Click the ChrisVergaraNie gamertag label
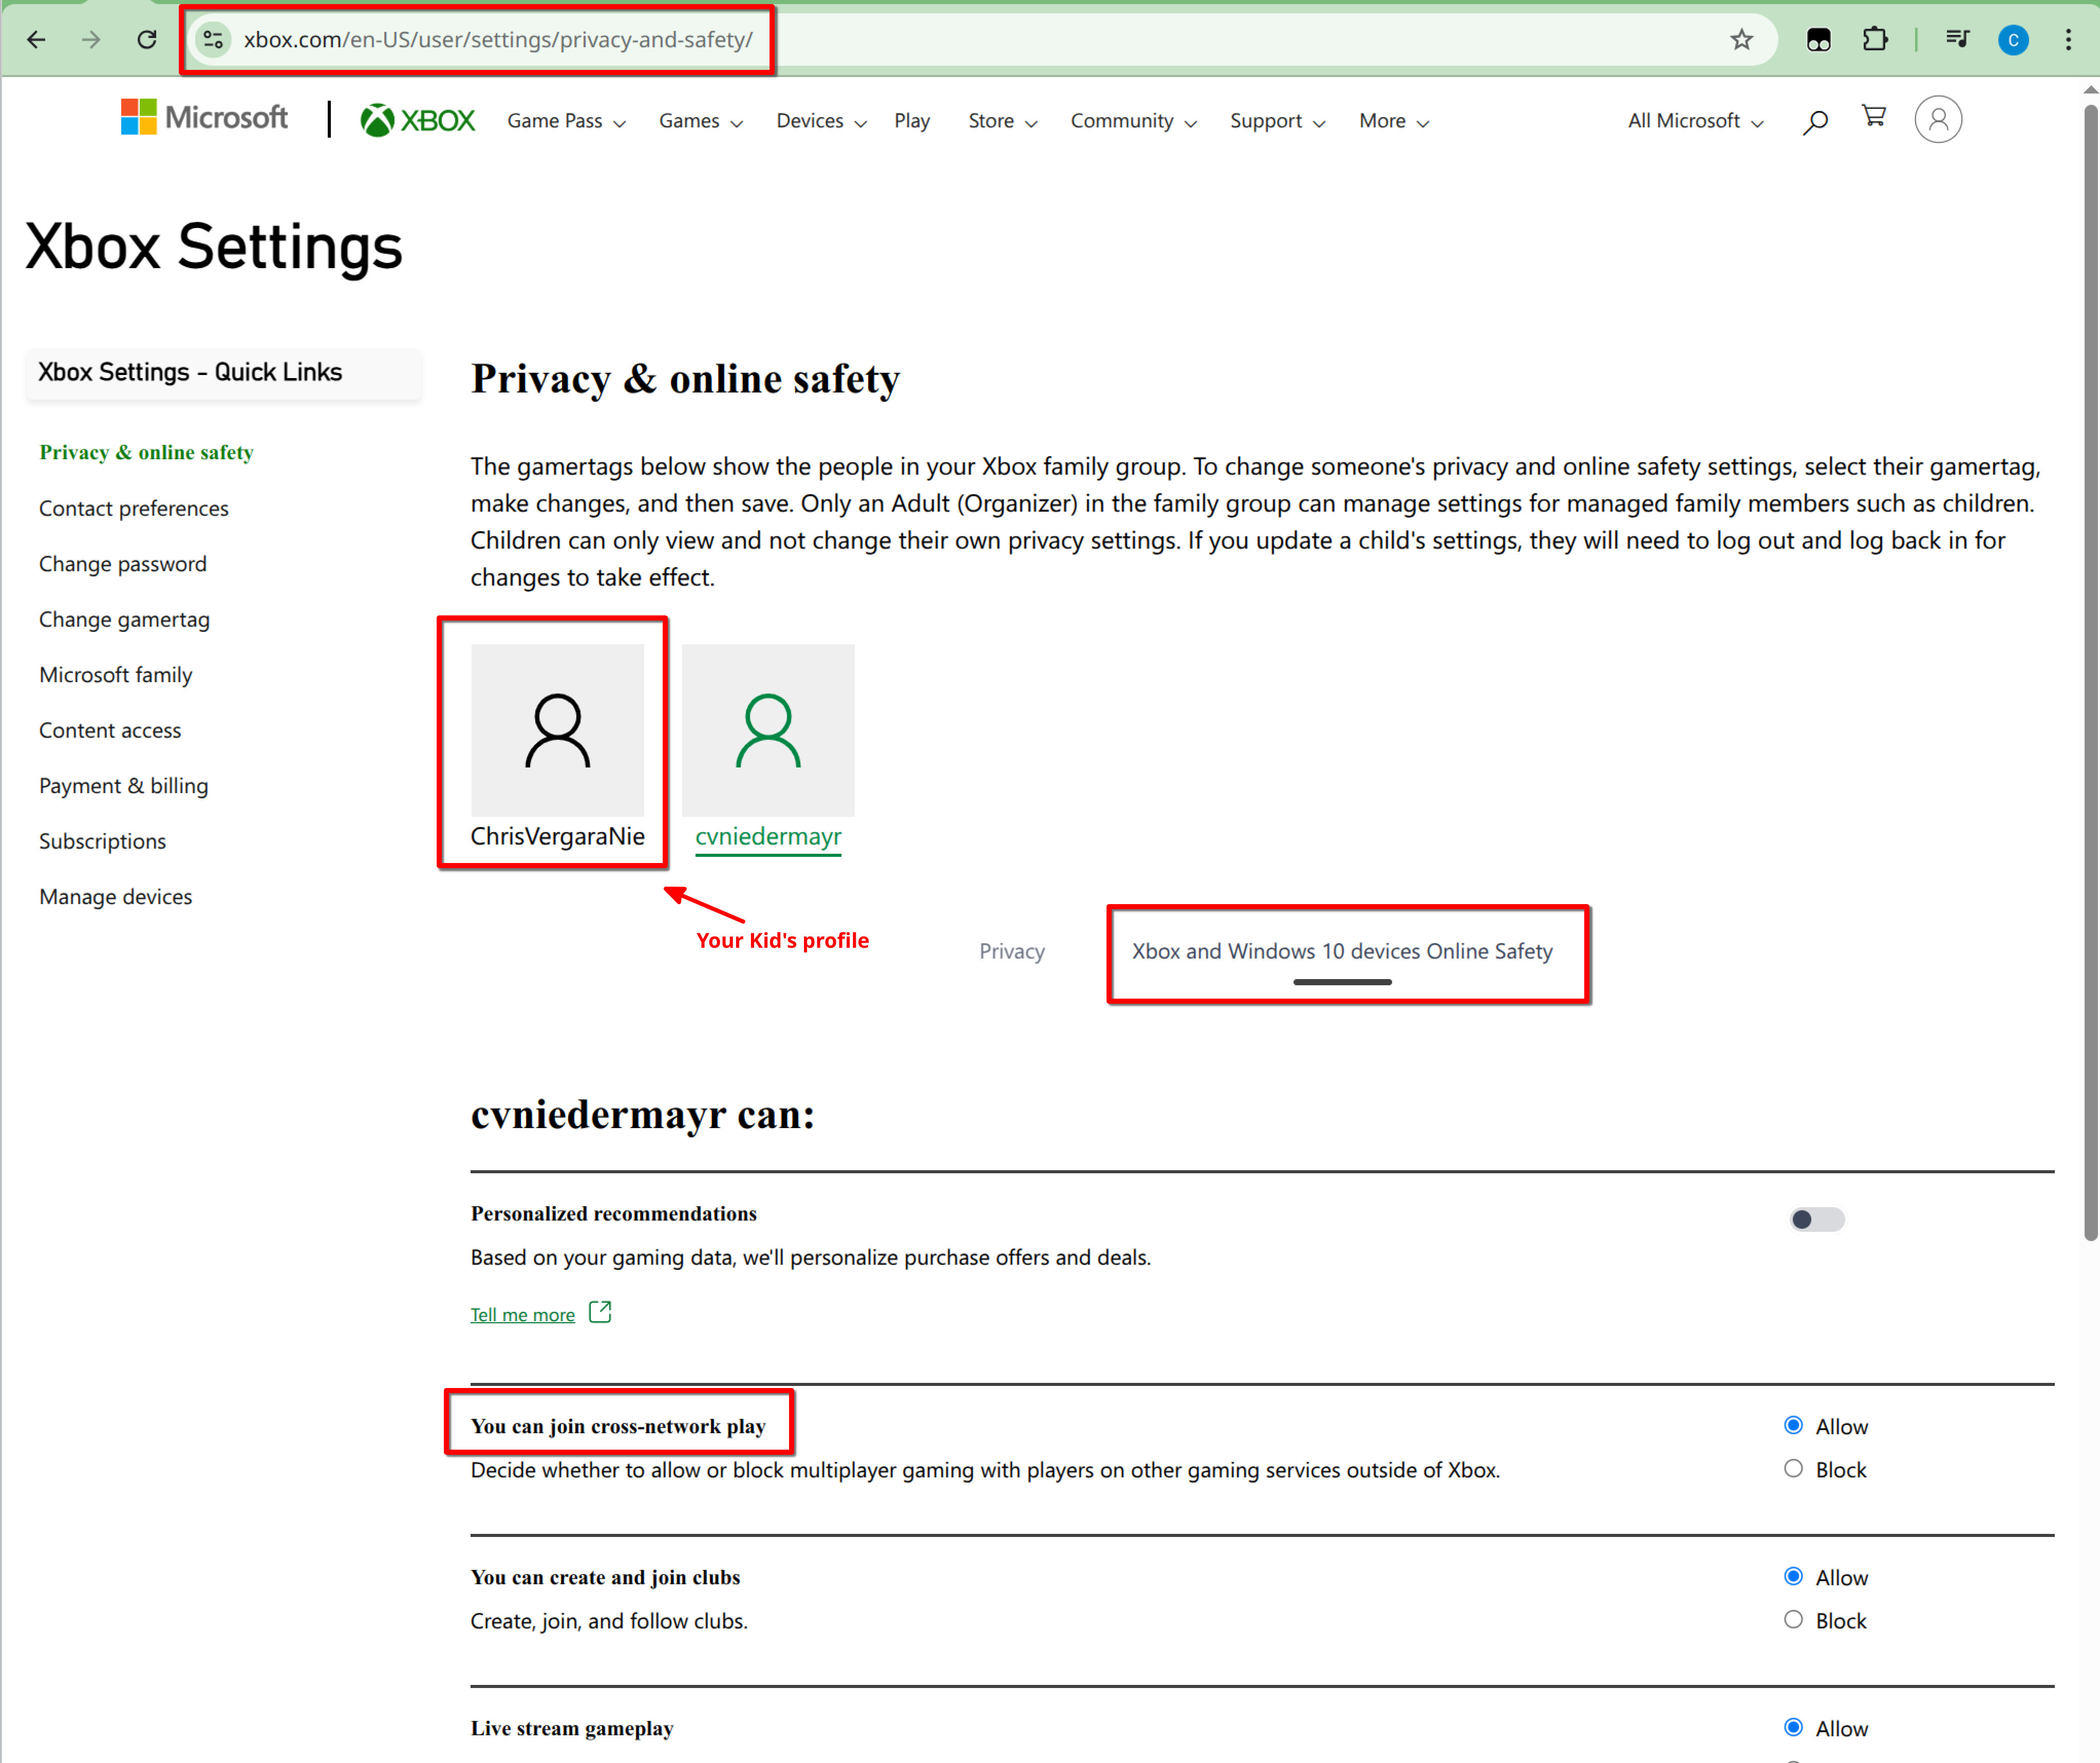The width and height of the screenshot is (2100, 1763). coord(558,836)
